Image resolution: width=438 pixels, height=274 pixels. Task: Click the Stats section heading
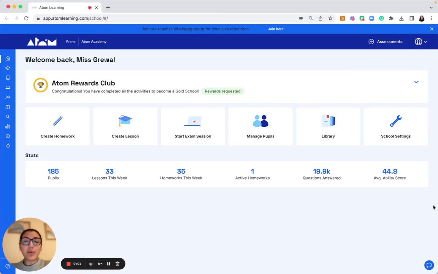(x=32, y=155)
